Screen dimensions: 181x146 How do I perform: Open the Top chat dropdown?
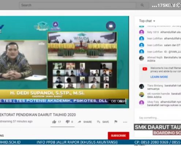point(147,21)
